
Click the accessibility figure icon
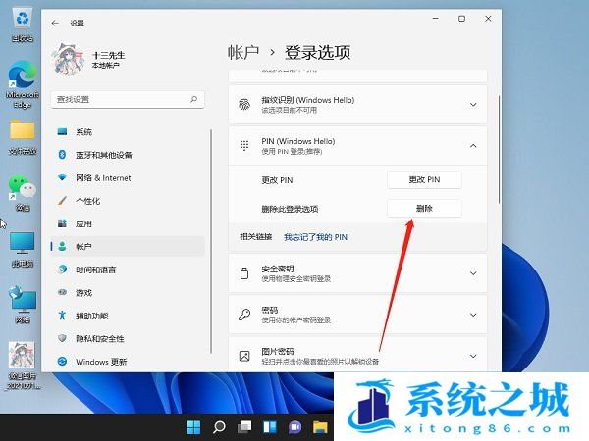(63, 316)
